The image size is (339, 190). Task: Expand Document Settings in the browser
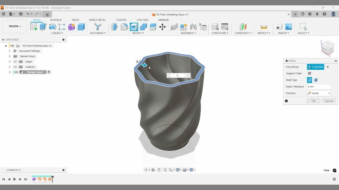[10, 51]
